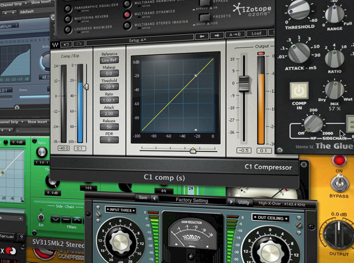Select the C1 Makeup value 0.0
354x263 pixels.
pos(109,73)
